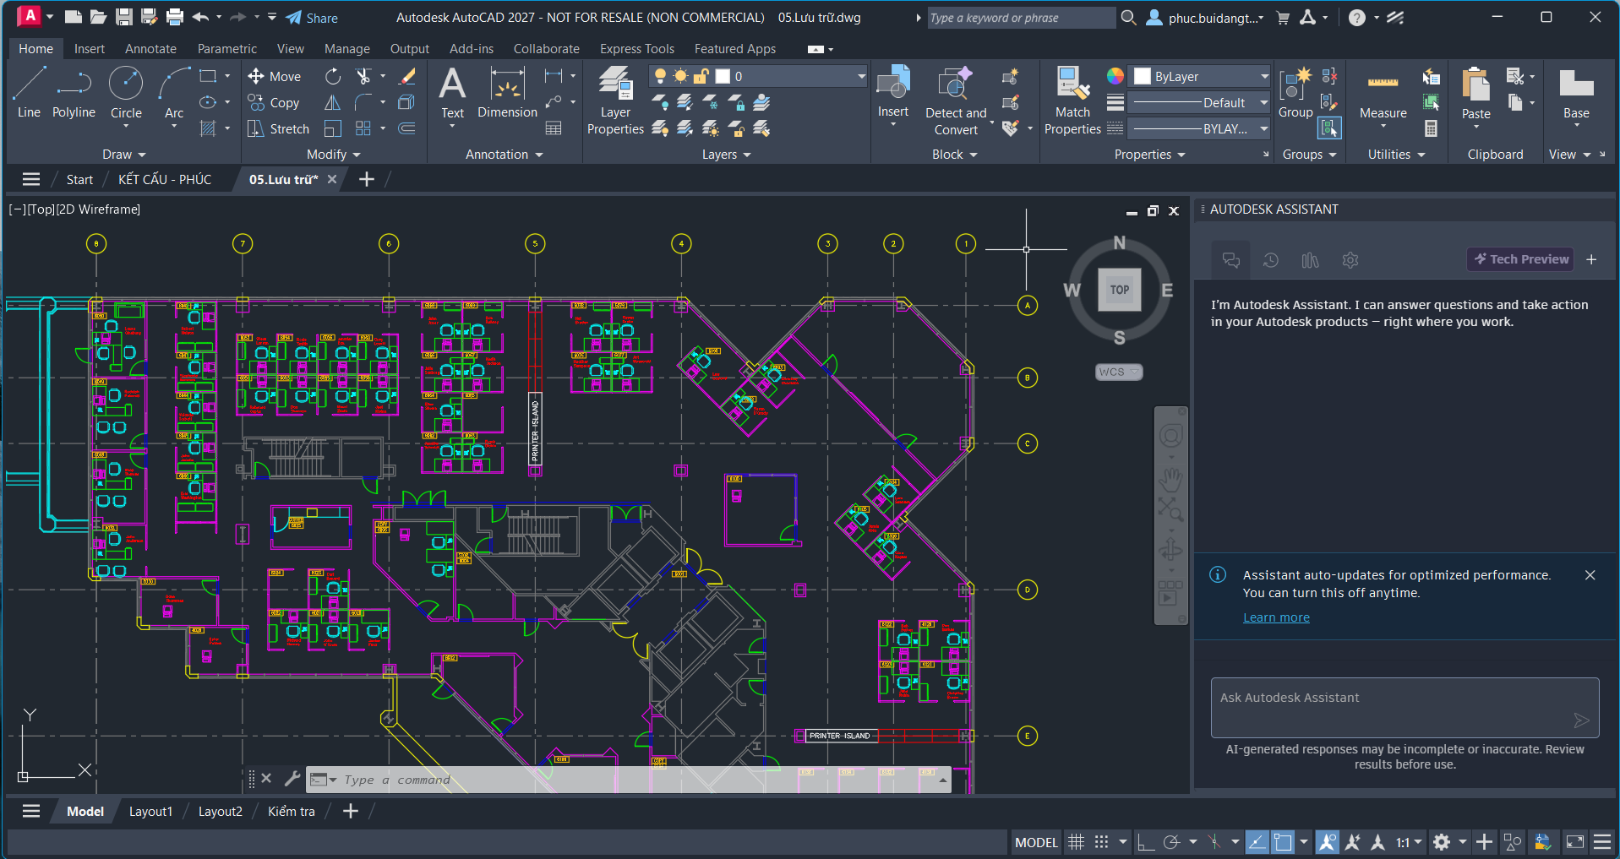Activate Match Properties tool
Image resolution: width=1620 pixels, height=859 pixels.
point(1072,101)
